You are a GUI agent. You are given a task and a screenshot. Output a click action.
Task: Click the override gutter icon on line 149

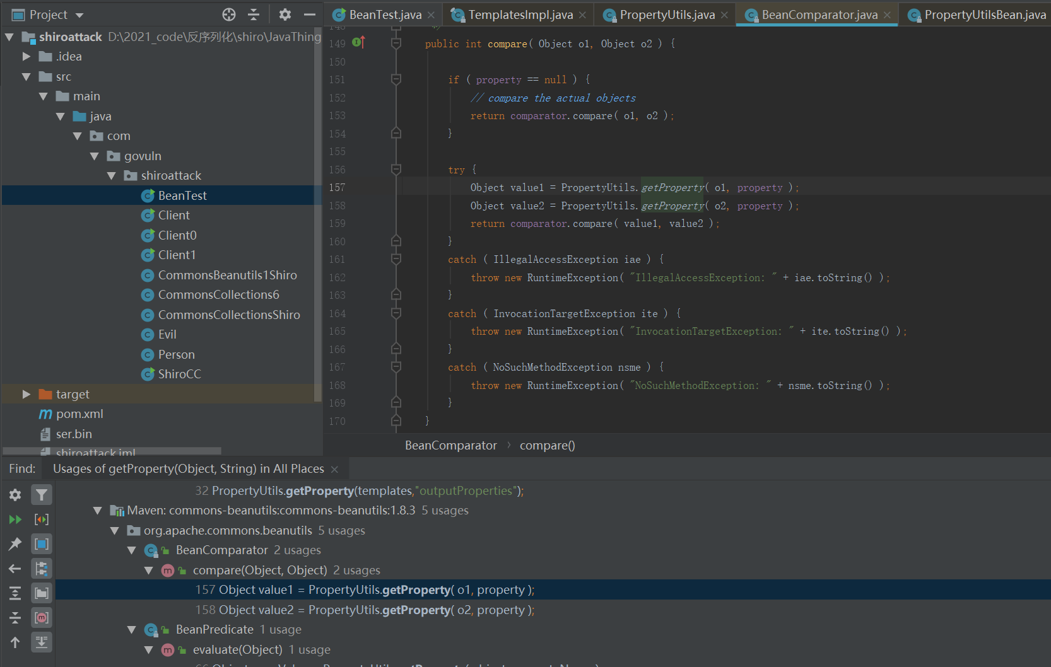coord(358,42)
